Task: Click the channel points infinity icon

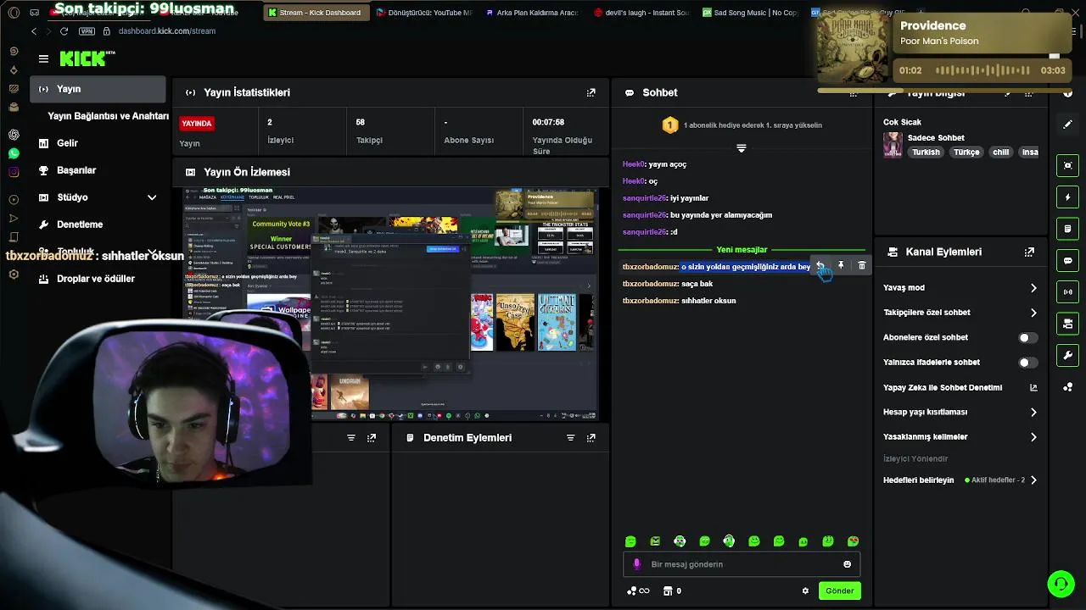Action: point(638,591)
